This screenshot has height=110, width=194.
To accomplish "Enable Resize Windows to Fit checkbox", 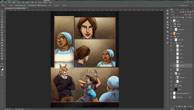I will coord(15,5).
